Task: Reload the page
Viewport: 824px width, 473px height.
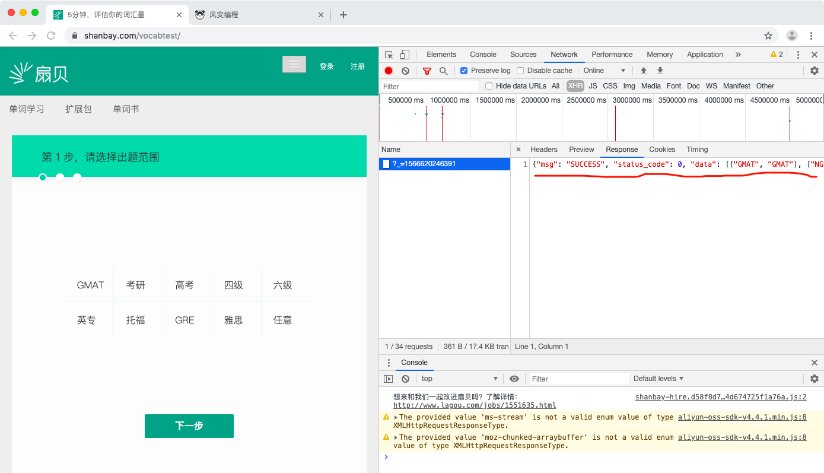Action: point(51,36)
